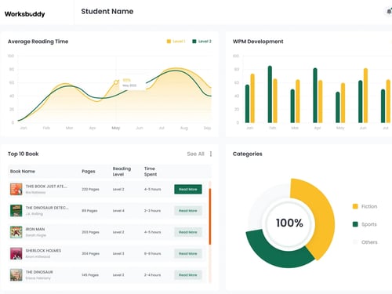Click the 2-3 hours time cell
Screen dimensions: 392x294
tap(152, 211)
